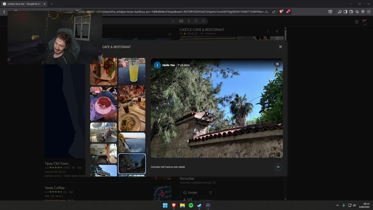Open Brave Shields lion icon
The height and width of the screenshot is (210, 373).
click(281, 12)
